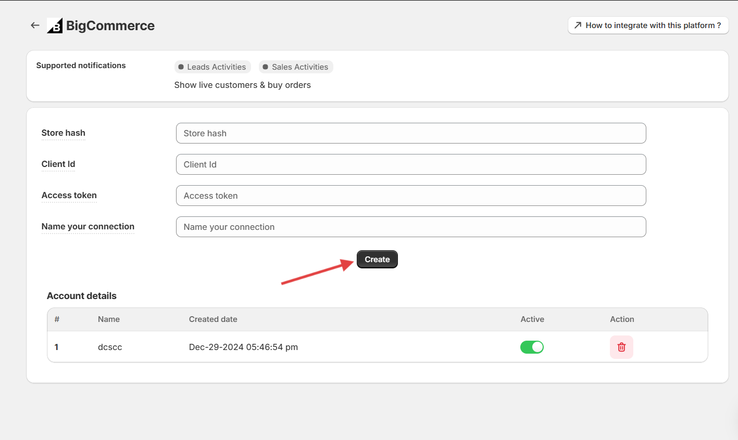Image resolution: width=738 pixels, height=440 pixels.
Task: Click the Account details heading
Action: tap(82, 296)
